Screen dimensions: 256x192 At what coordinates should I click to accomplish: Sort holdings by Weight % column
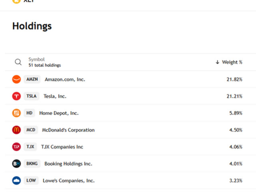232,62
